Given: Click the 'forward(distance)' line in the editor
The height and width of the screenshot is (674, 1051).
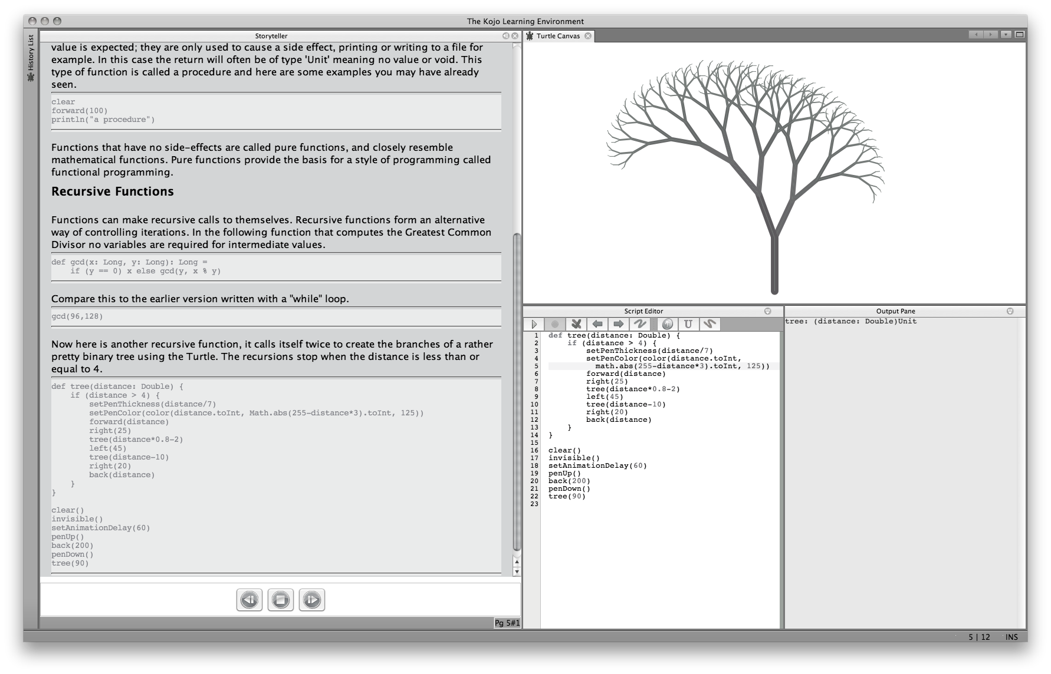Looking at the screenshot, I should (x=626, y=374).
